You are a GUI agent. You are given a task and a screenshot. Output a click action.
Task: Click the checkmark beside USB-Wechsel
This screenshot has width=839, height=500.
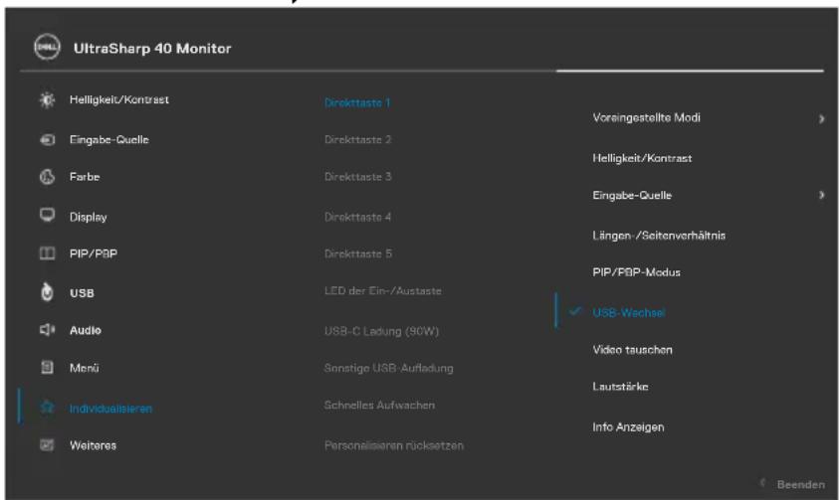click(575, 311)
